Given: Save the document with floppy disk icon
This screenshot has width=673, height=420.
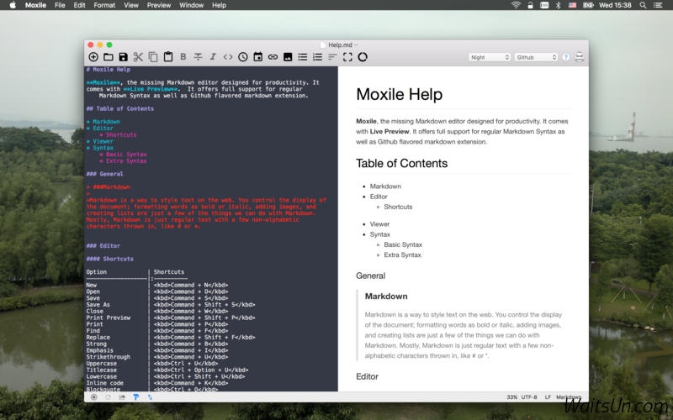Looking at the screenshot, I should [x=123, y=57].
